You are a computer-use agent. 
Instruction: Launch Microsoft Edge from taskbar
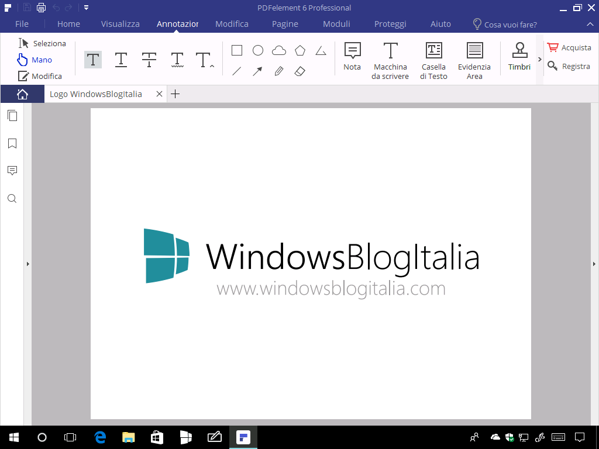[x=100, y=437]
